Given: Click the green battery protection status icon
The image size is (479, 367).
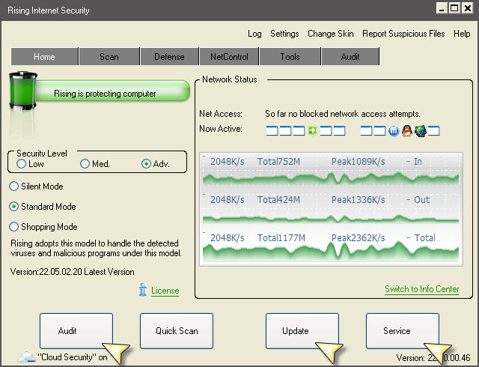Looking at the screenshot, I should [22, 94].
